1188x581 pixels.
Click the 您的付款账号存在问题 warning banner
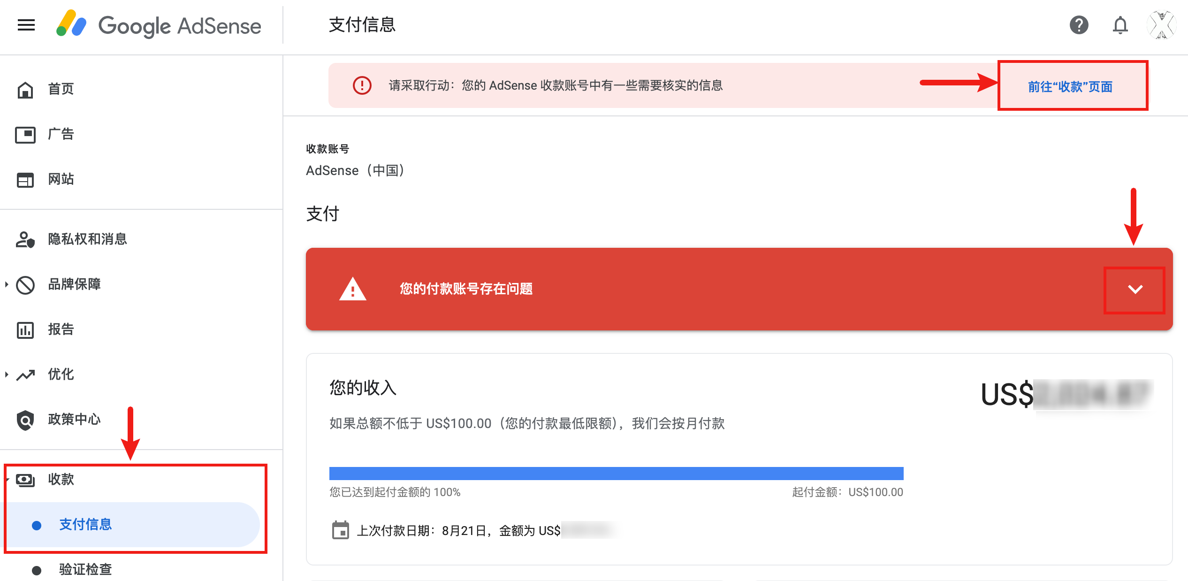coord(739,289)
